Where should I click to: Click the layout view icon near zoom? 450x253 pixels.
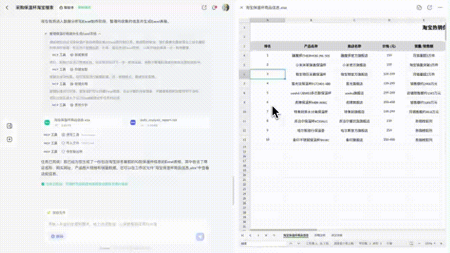[x=411, y=244]
